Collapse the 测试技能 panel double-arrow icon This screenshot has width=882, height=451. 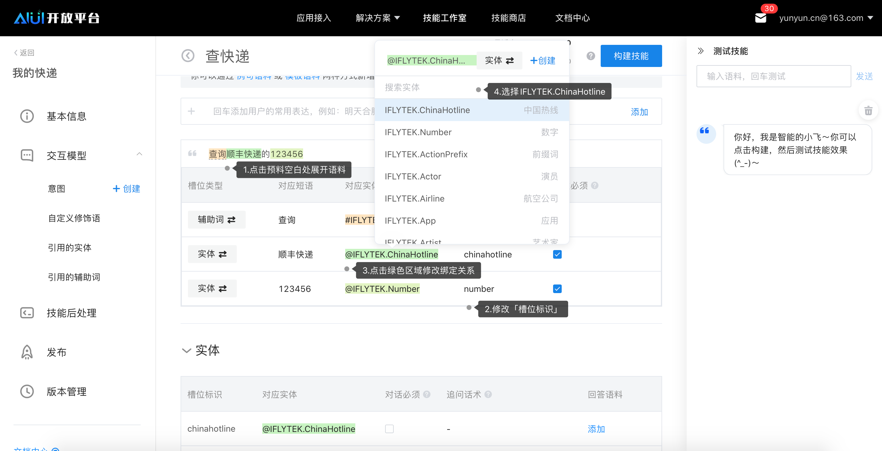pos(701,51)
